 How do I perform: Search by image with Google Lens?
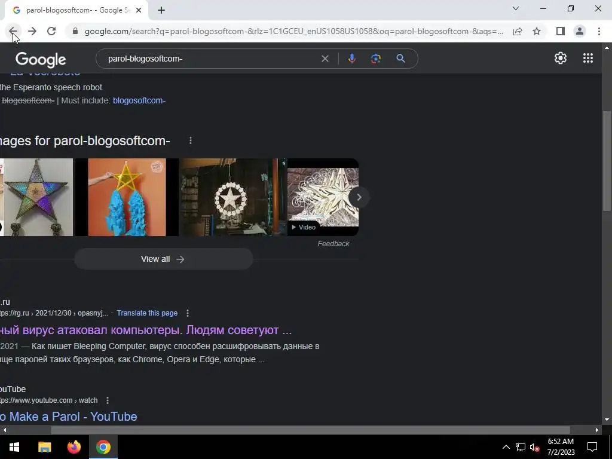pyautogui.click(x=375, y=59)
